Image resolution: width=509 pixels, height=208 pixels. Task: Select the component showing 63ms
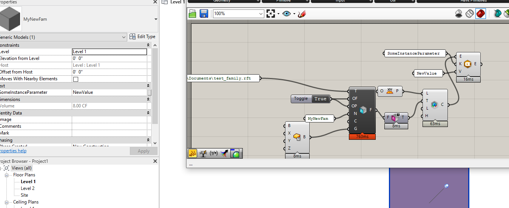click(x=435, y=105)
